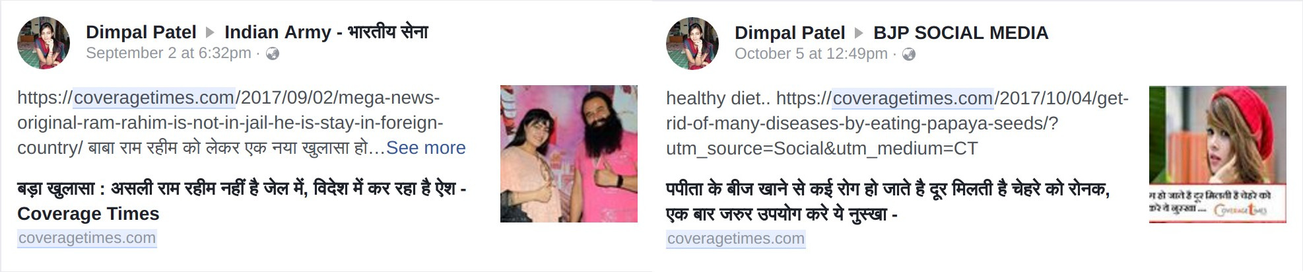Click the arrow before BJP SOCIAL MEDIA
Image resolution: width=1303 pixels, height=272 pixels.
click(x=859, y=33)
